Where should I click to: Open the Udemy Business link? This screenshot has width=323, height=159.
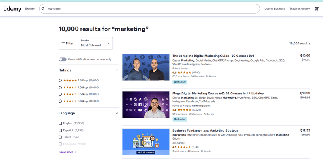275,9
